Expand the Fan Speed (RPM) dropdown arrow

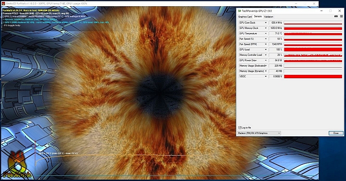[266, 44]
